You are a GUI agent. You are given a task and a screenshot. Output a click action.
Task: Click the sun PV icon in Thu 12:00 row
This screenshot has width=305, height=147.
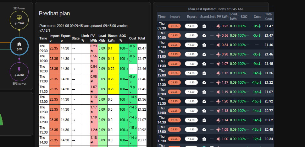(218, 73)
